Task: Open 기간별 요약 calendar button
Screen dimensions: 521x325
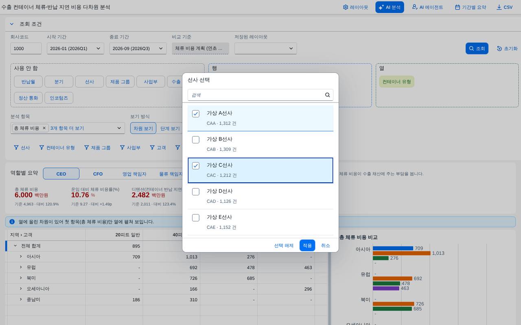Action: [x=470, y=7]
